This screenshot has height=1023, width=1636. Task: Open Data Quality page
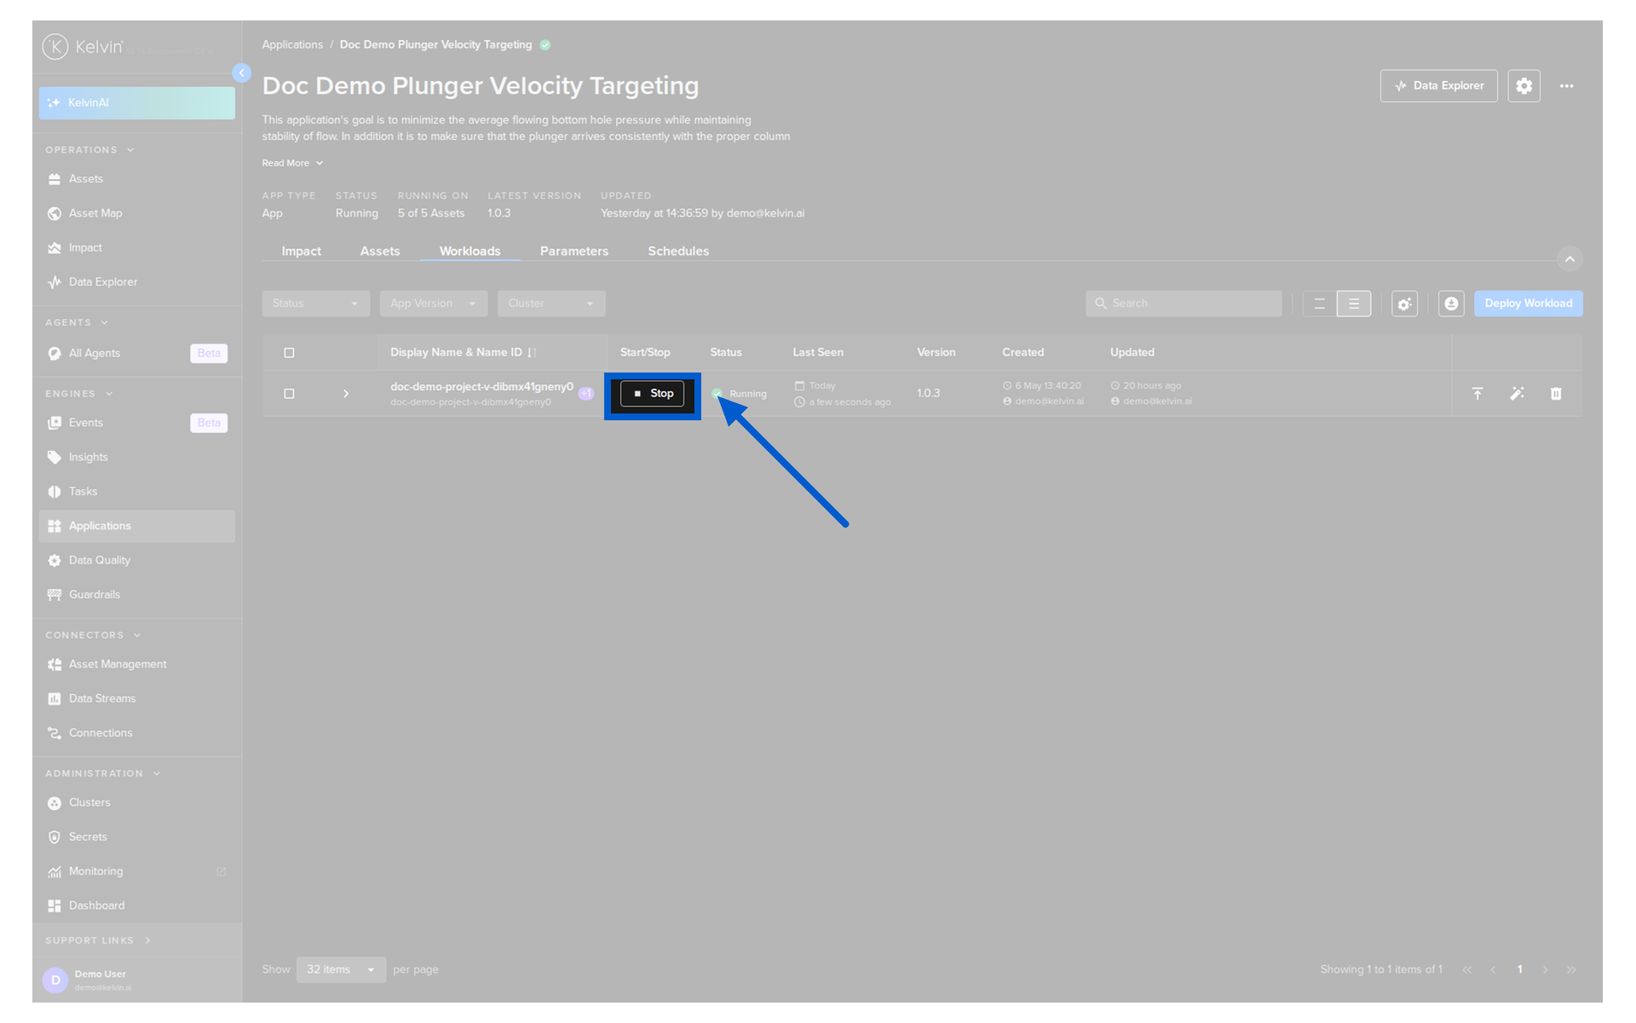[x=136, y=560]
